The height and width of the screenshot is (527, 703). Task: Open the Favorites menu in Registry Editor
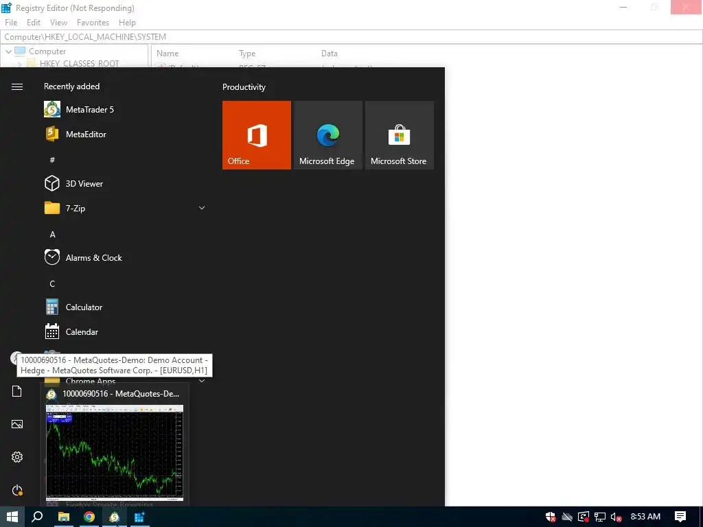click(x=93, y=23)
